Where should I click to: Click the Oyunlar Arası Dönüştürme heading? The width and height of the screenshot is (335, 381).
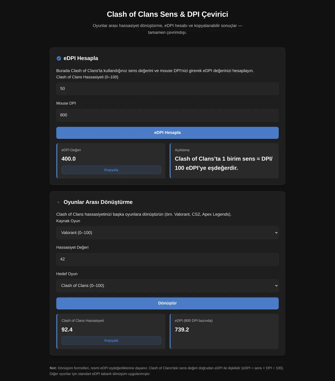(98, 202)
